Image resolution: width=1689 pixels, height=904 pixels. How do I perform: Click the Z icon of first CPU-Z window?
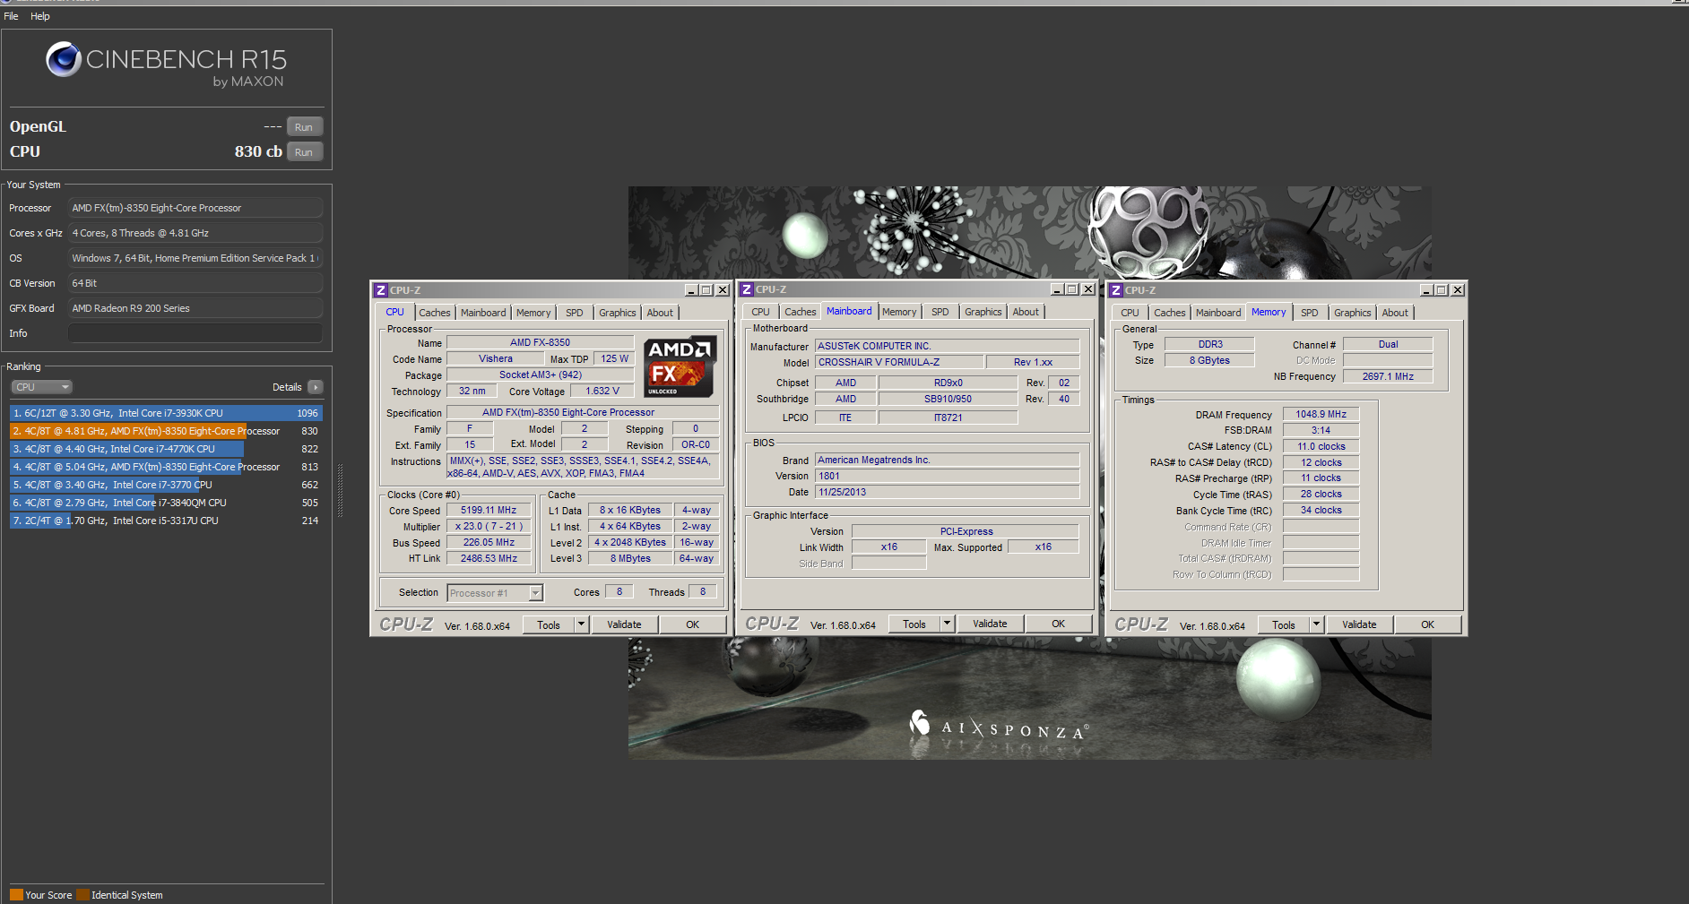click(381, 290)
